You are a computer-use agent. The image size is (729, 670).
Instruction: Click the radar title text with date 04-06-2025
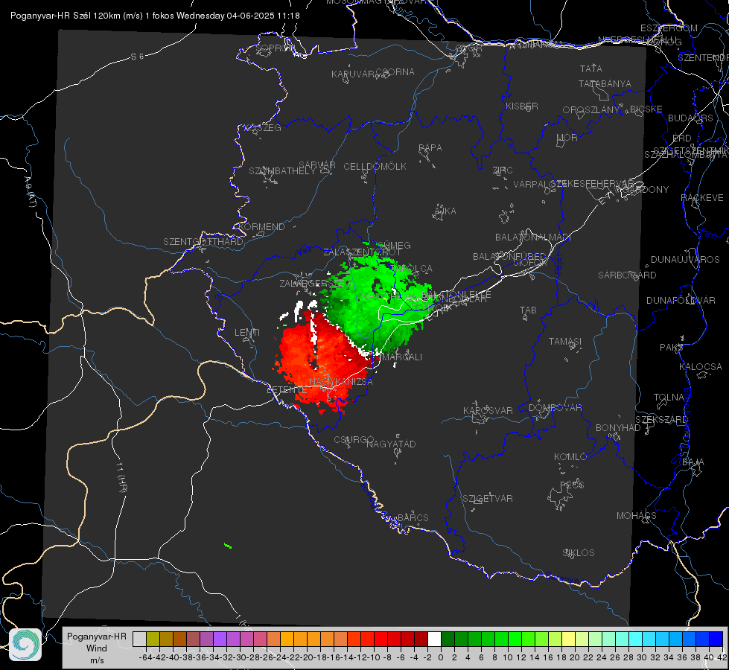click(155, 16)
